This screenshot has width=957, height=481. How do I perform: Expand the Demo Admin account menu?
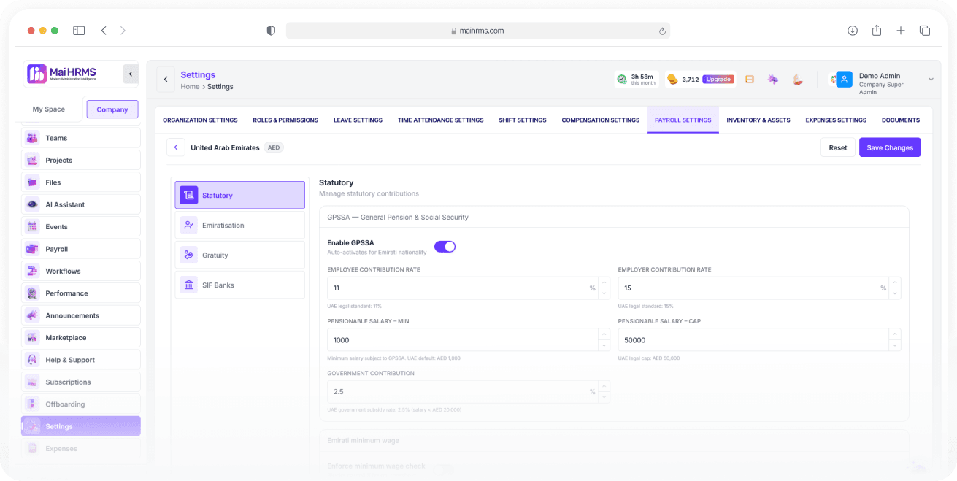(x=931, y=79)
